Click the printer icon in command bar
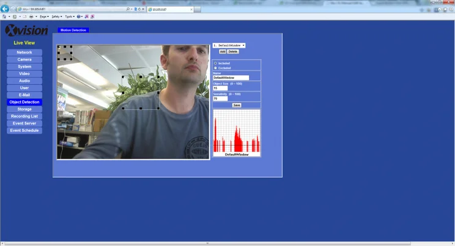This screenshot has width=455, height=246. [31, 17]
